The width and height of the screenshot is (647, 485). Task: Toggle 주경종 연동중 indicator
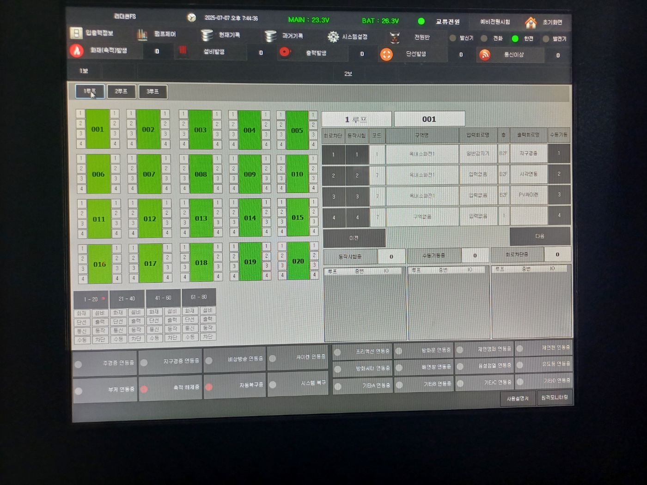click(79, 364)
